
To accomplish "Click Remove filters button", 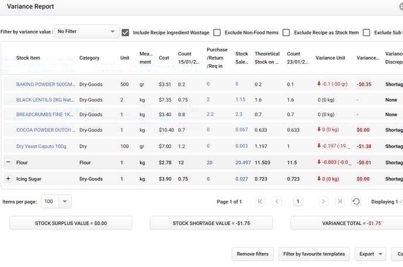I will point(252,254).
